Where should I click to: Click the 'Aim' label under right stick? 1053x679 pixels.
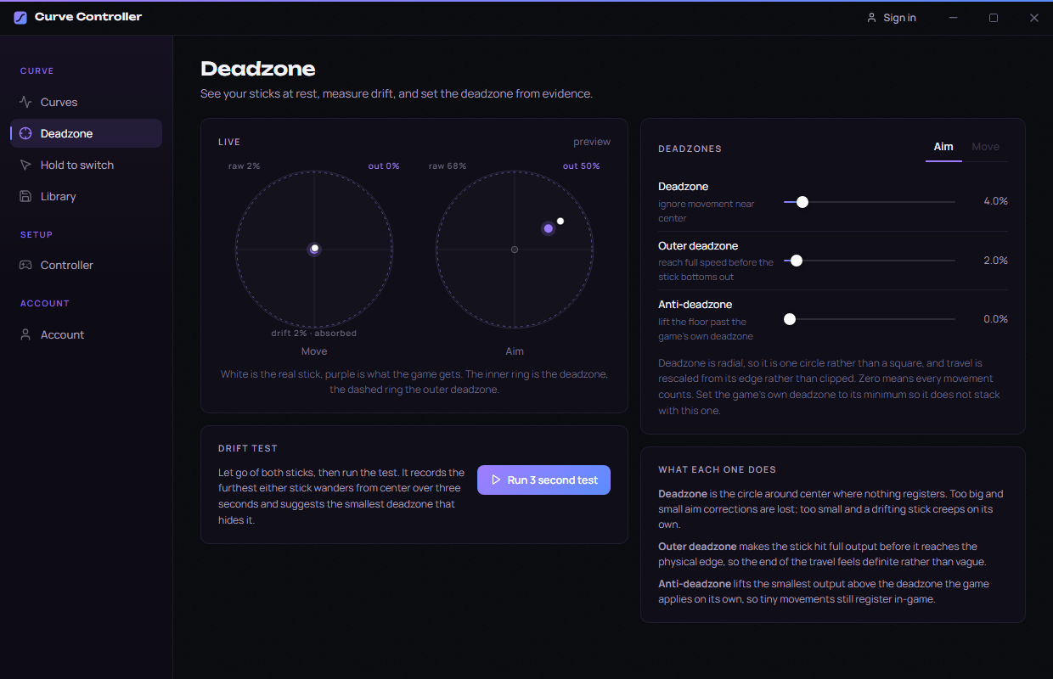click(515, 351)
